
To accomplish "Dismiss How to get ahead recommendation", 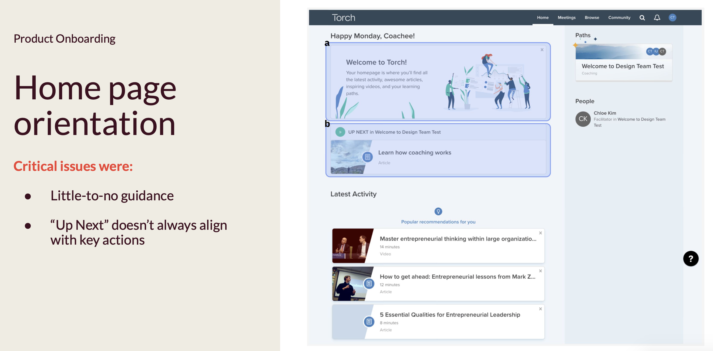I will point(540,271).
